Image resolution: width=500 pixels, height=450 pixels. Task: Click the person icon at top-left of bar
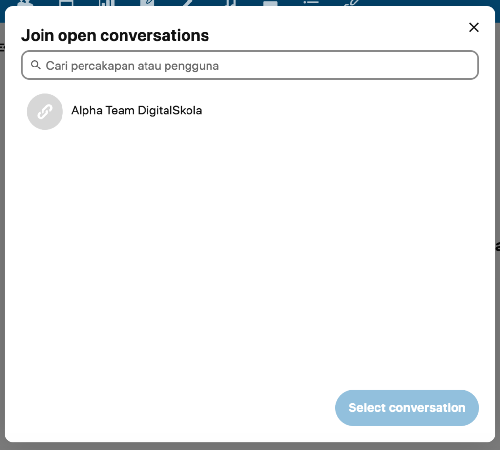click(24, 3)
